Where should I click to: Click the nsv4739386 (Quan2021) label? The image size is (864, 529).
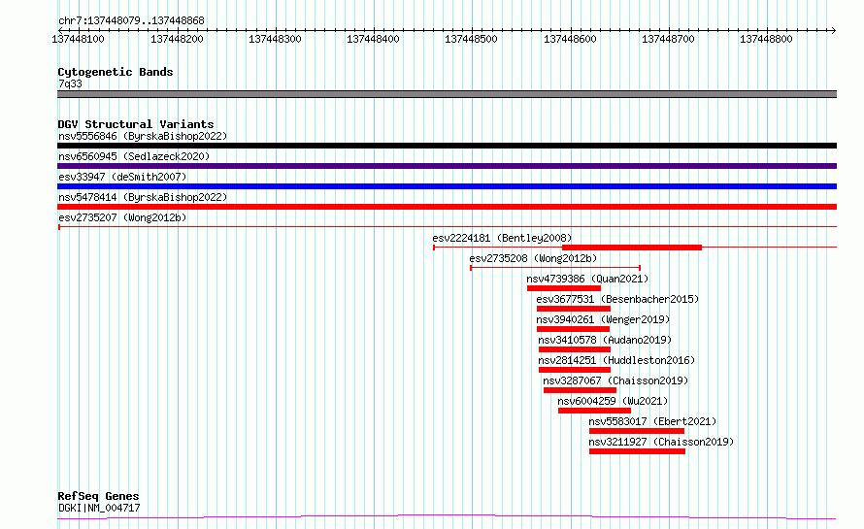[587, 279]
